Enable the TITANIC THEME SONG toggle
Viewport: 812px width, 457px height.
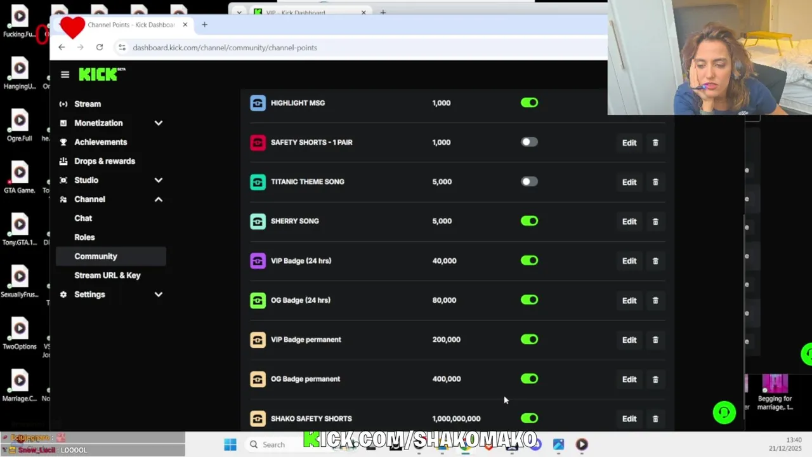(529, 182)
